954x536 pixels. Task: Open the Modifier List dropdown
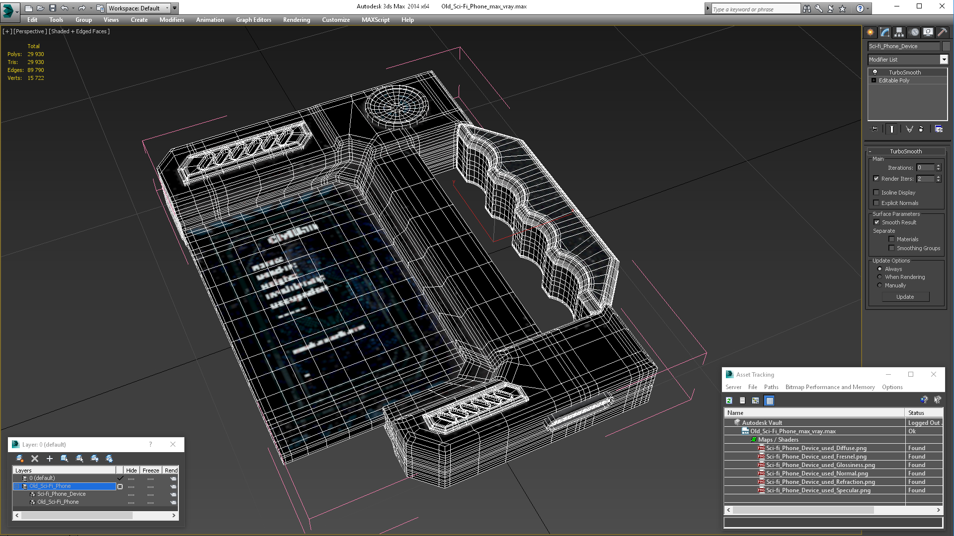pyautogui.click(x=944, y=60)
